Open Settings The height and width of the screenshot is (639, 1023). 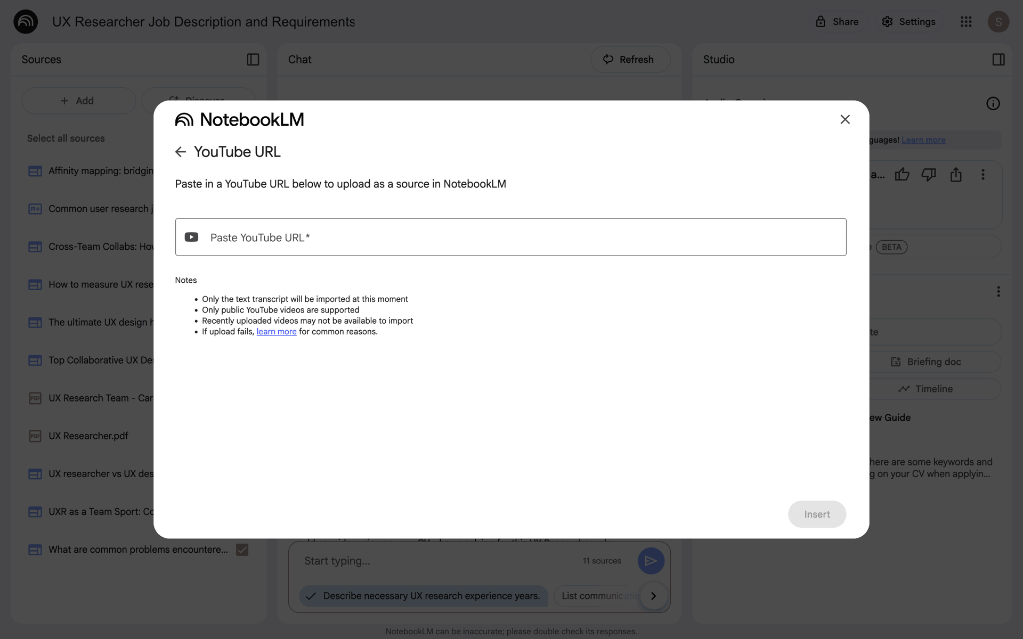click(908, 22)
